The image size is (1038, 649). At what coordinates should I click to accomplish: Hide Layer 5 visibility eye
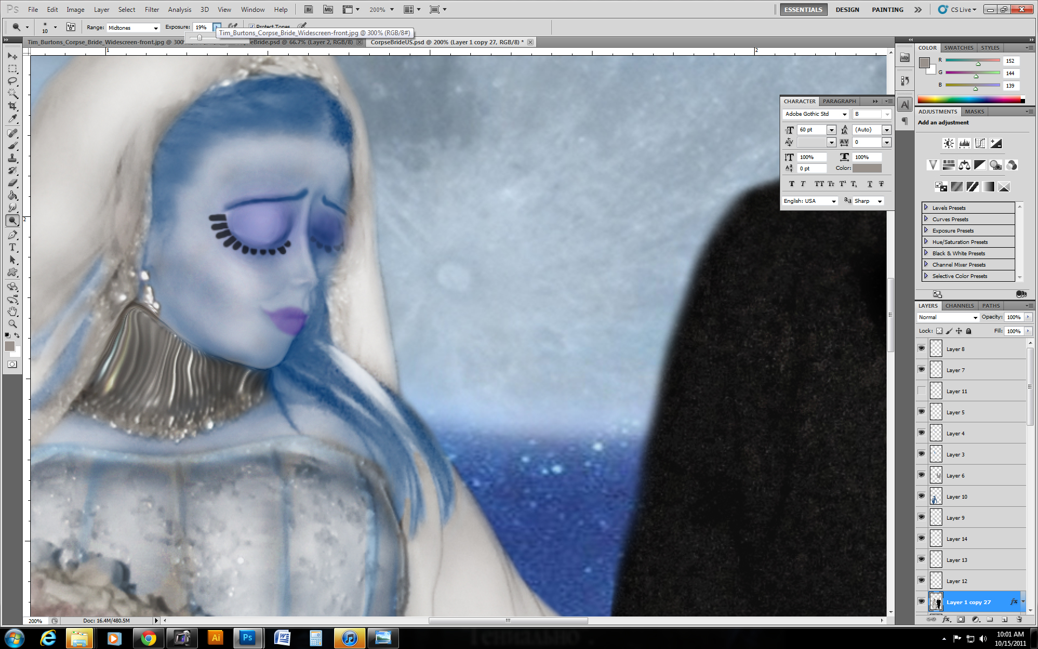[x=922, y=412]
